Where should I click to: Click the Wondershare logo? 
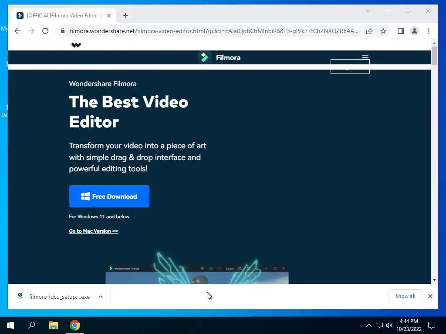point(76,45)
